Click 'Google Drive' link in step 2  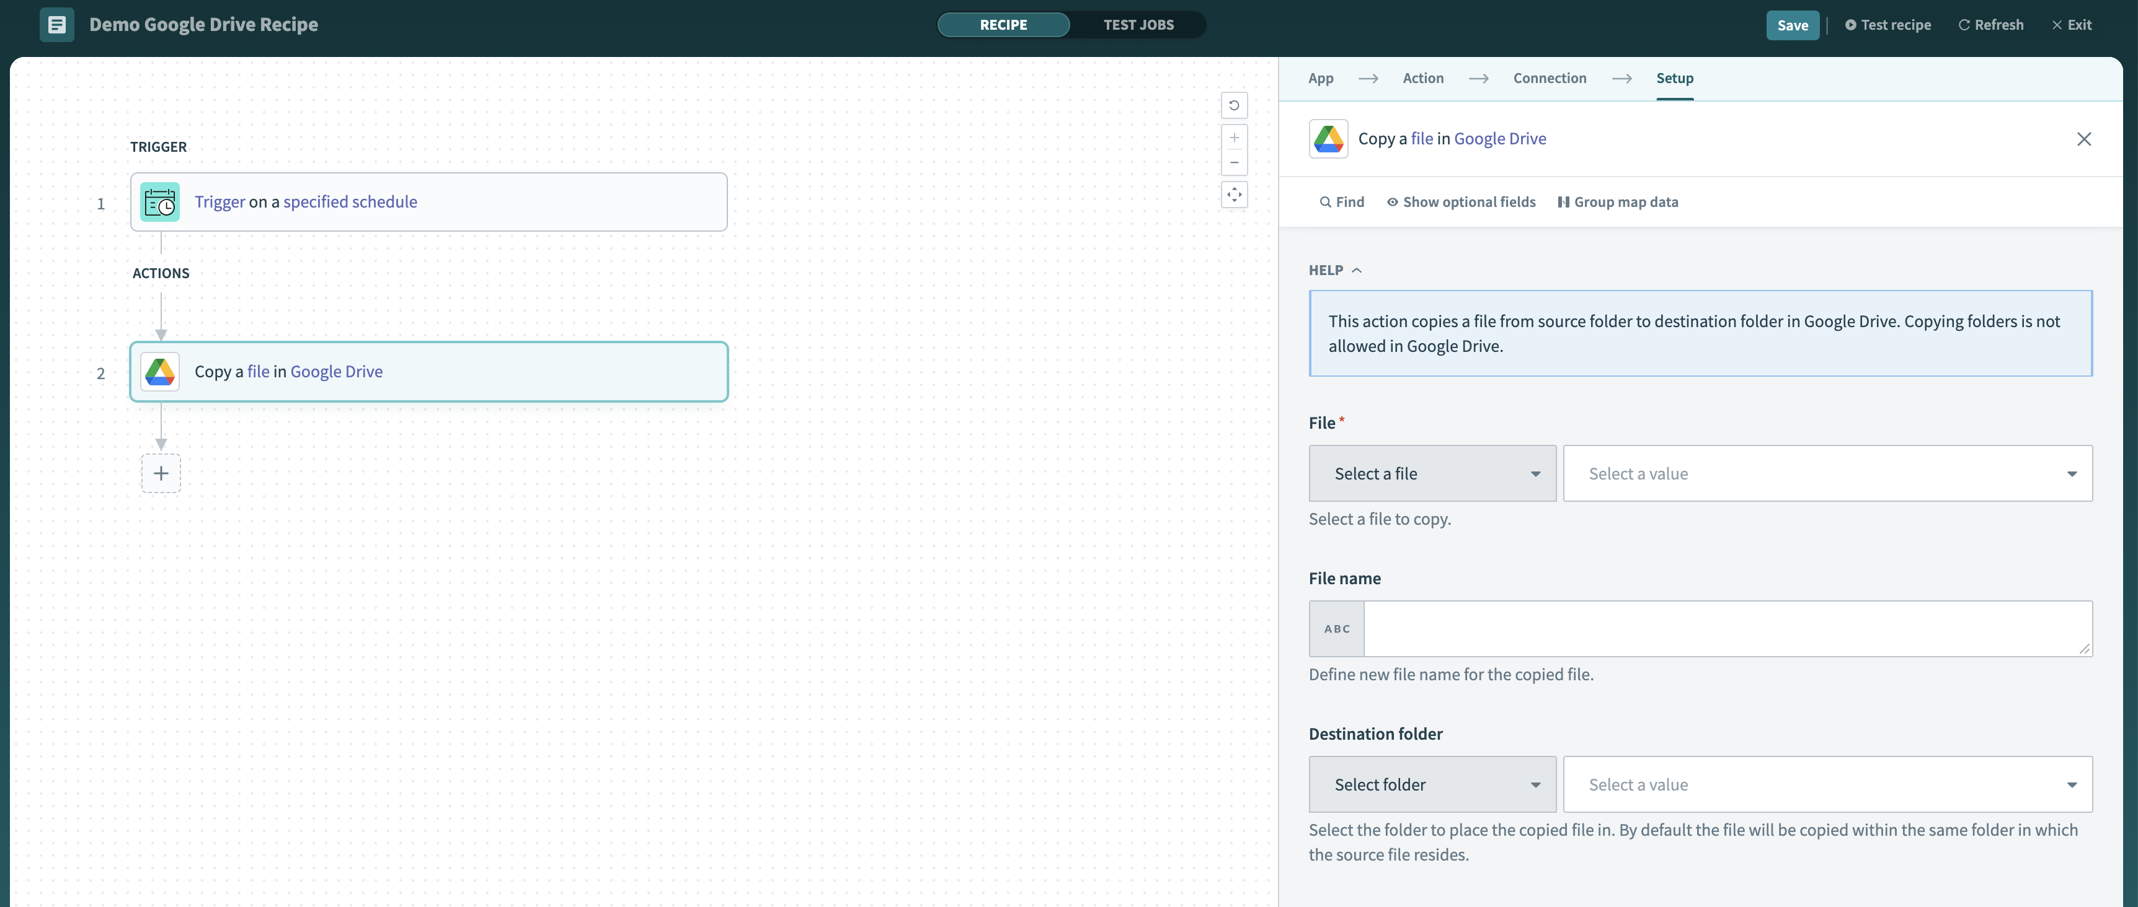tap(336, 372)
